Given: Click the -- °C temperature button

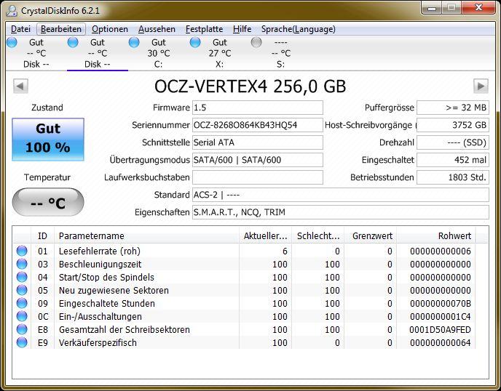Looking at the screenshot, I should click(48, 202).
